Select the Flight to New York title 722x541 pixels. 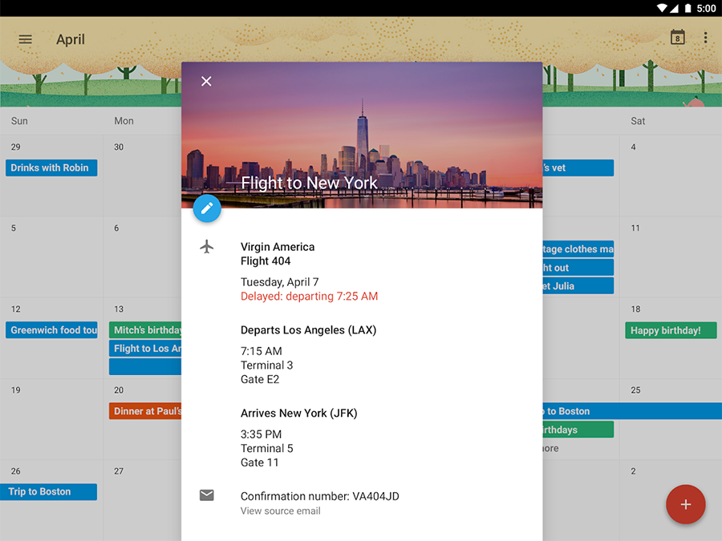pyautogui.click(x=309, y=183)
